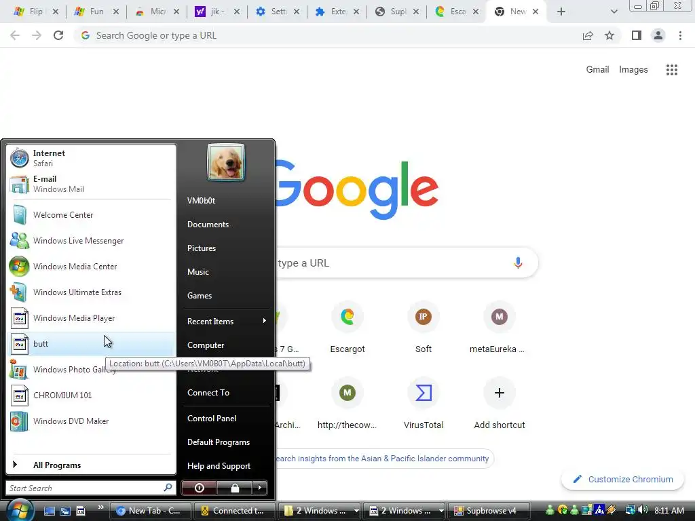Open Connect To in Start menu

point(208,393)
